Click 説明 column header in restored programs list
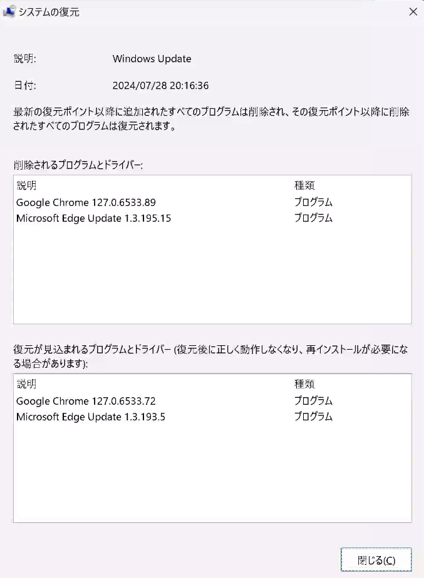The height and width of the screenshot is (578, 424). [26, 384]
